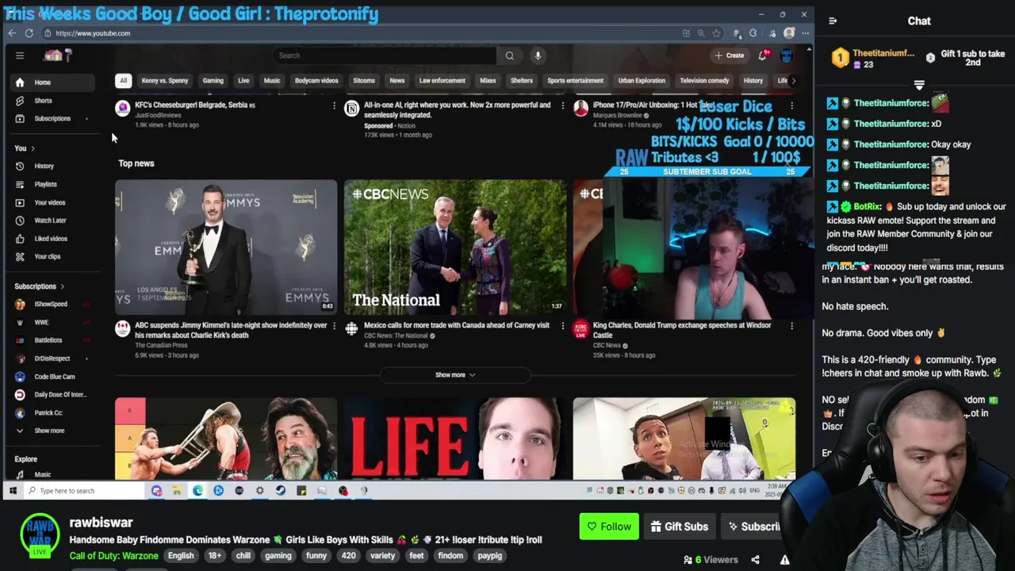The image size is (1015, 571).
Task: Select the Sports entertainment chip
Action: point(575,80)
